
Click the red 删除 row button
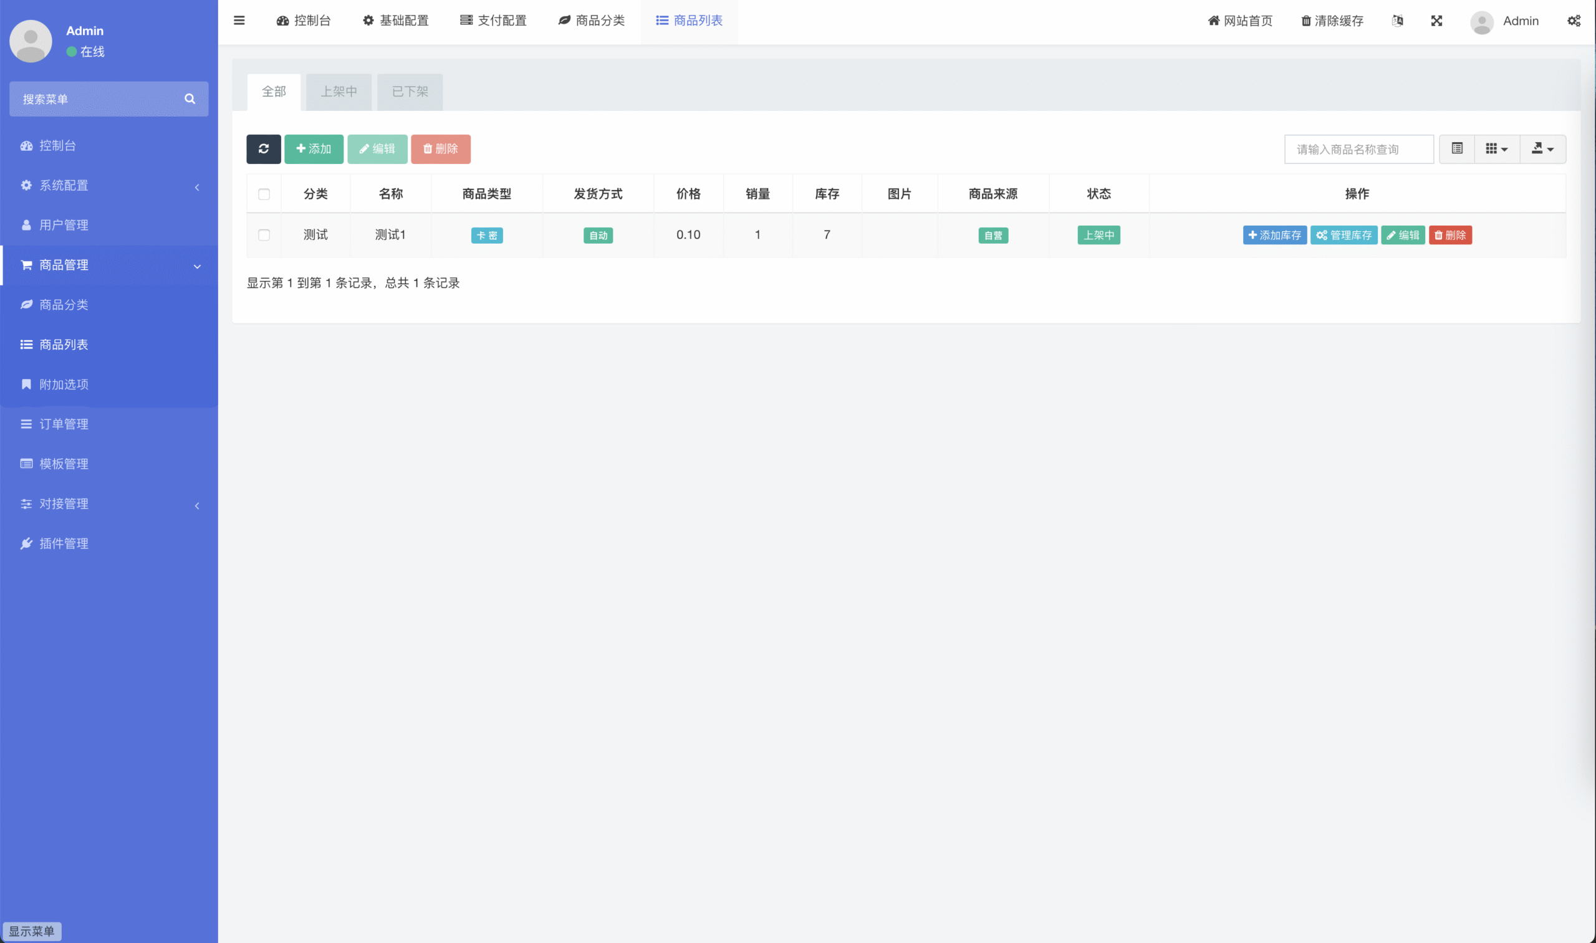tap(1450, 235)
